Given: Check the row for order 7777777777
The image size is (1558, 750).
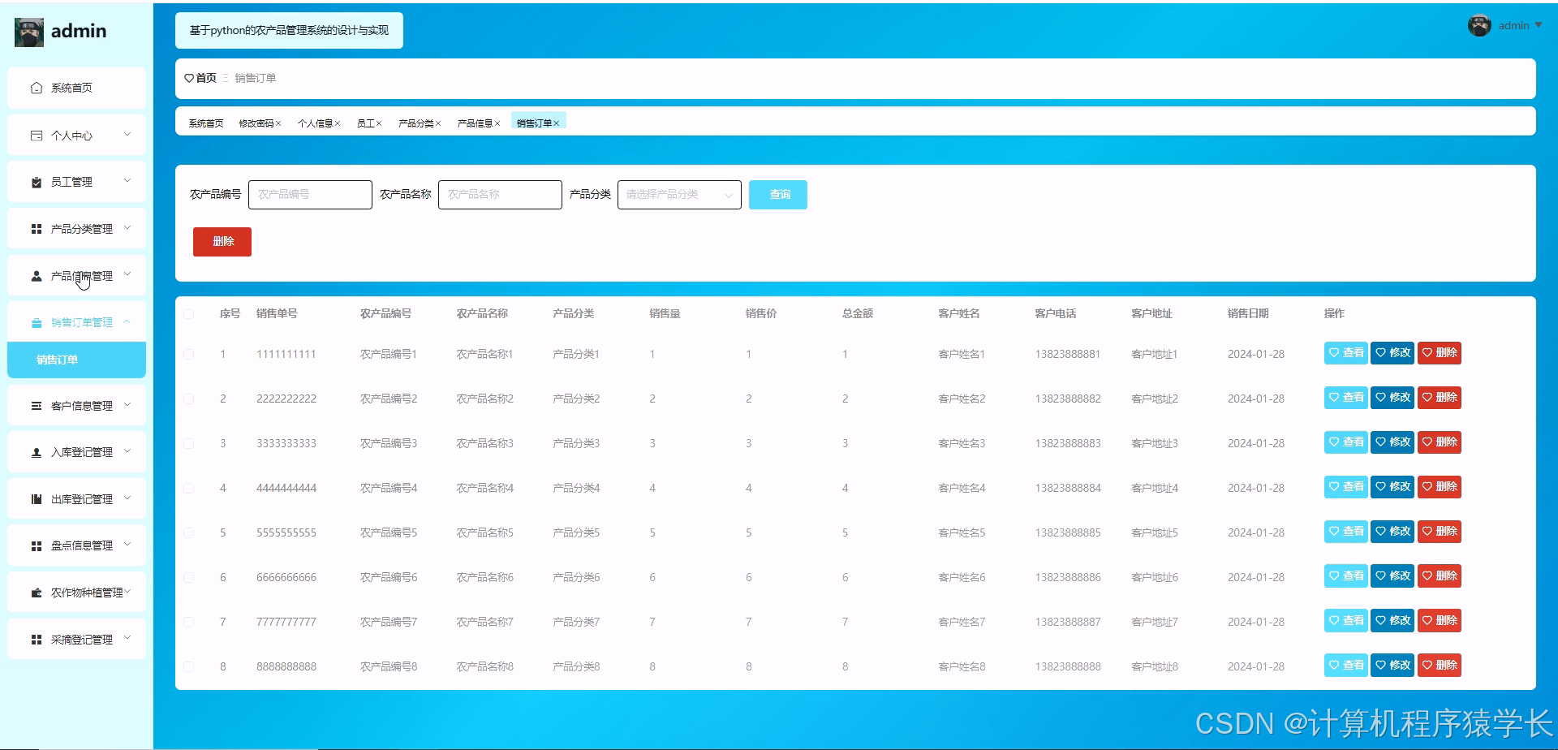Looking at the screenshot, I should point(189,623).
